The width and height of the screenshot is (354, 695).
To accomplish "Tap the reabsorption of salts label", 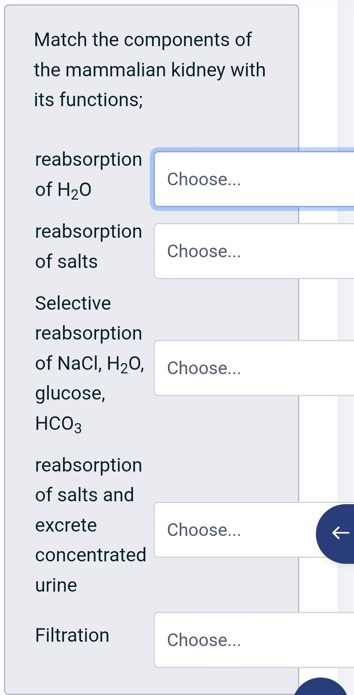I will point(88,246).
